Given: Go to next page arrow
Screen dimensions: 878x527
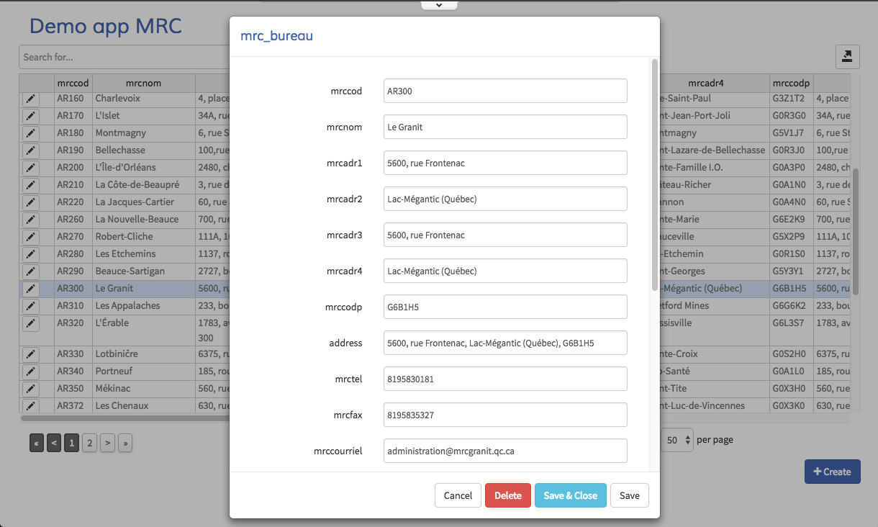Looking at the screenshot, I should tap(107, 443).
